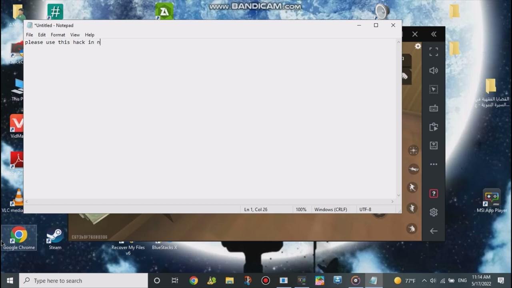Open the View menu in Notepad
The width and height of the screenshot is (512, 288).
pos(75,35)
